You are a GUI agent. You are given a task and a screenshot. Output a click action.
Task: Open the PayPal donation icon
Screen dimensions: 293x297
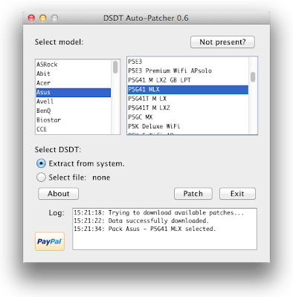50,241
